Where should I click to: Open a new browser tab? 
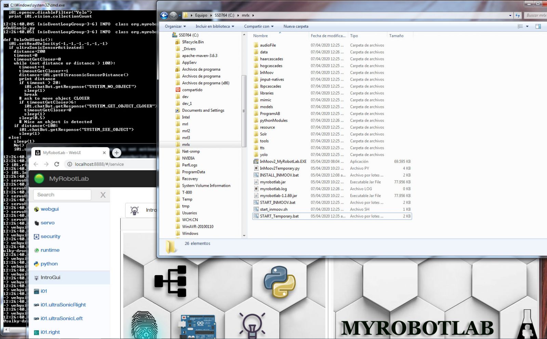117,153
